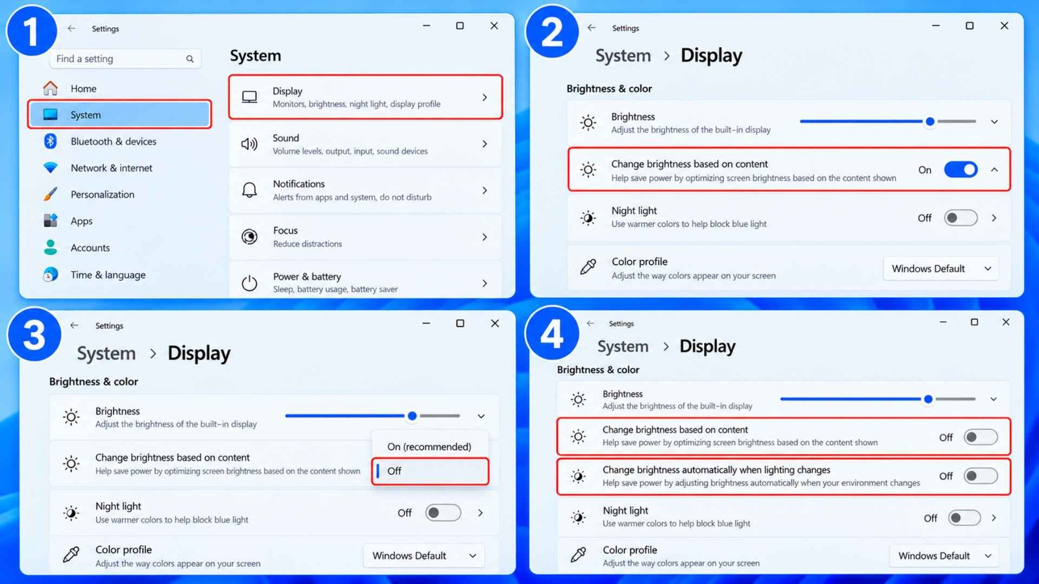Click Night light chevron in window 4
Viewport: 1039px width, 584px height.
(994, 518)
